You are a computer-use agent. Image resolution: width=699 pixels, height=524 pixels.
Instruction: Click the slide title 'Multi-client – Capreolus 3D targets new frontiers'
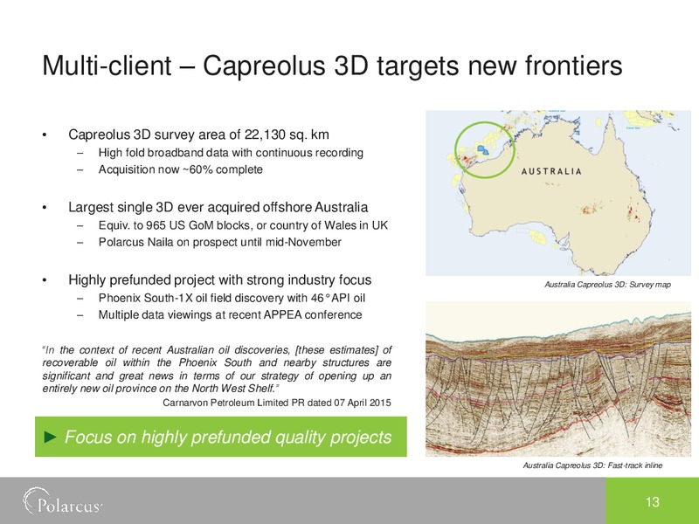(332, 66)
